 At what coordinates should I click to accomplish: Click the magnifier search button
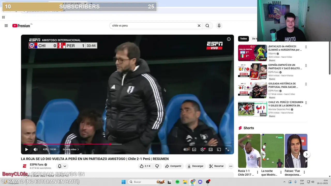207,26
